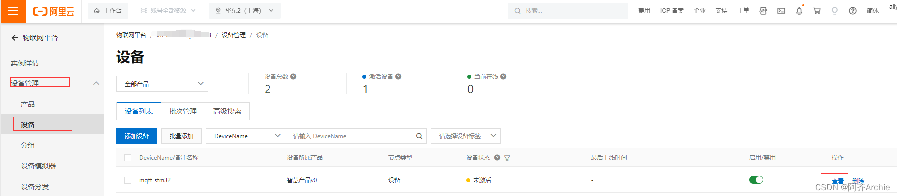Click the 请输入 DeviceName input field
The image size is (897, 196).
[x=350, y=136]
